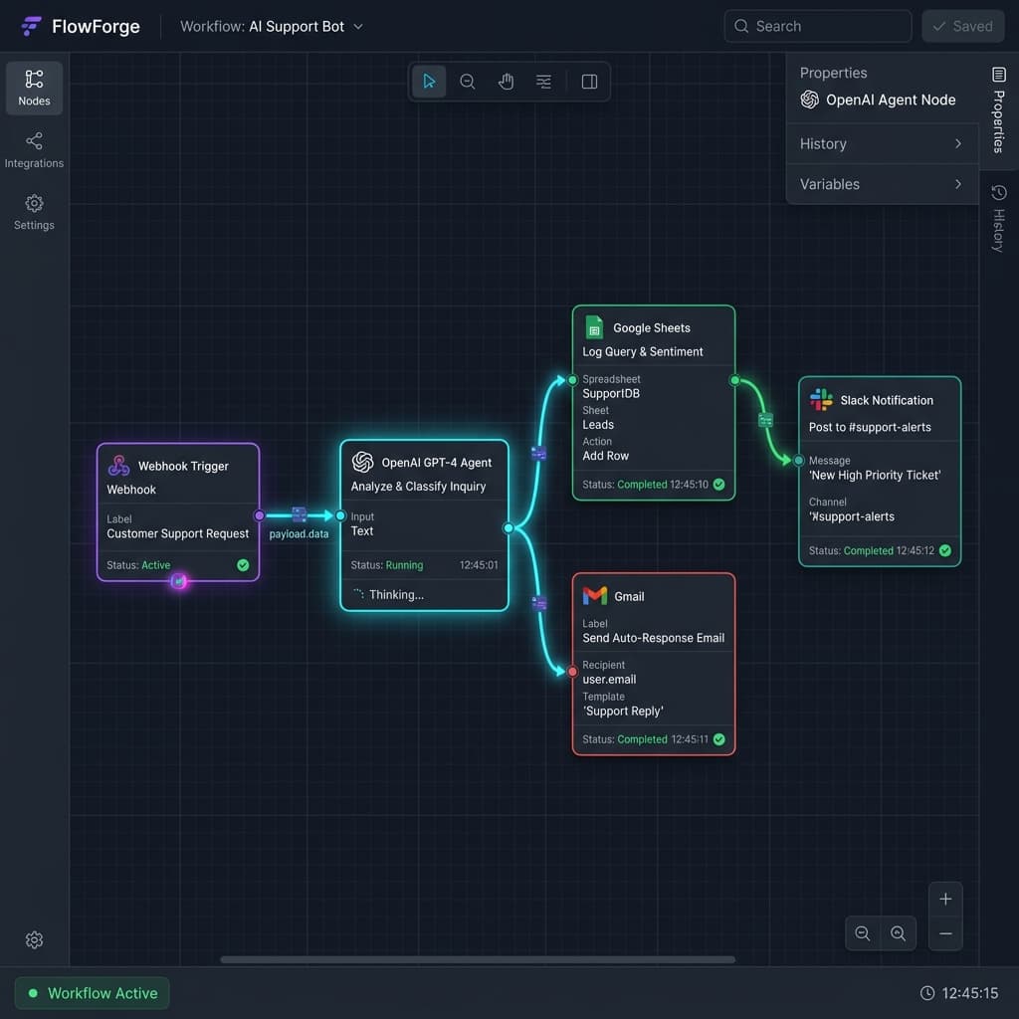Switch to the vertical History tab
Image resolution: width=1019 pixels, height=1019 pixels.
coord(999,218)
